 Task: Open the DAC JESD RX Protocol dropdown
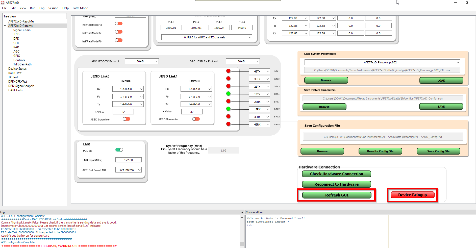[243, 61]
